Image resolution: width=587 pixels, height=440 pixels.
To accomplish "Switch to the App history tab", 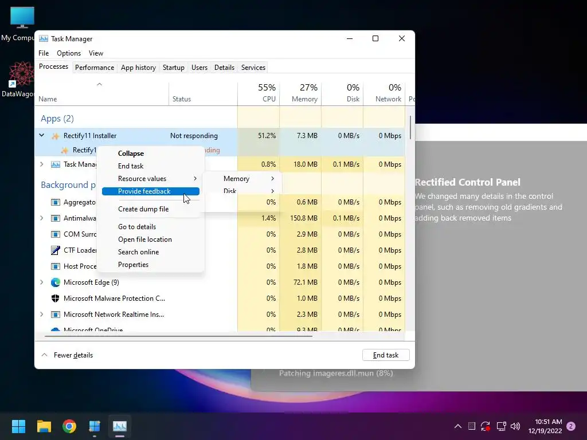I will pyautogui.click(x=138, y=68).
